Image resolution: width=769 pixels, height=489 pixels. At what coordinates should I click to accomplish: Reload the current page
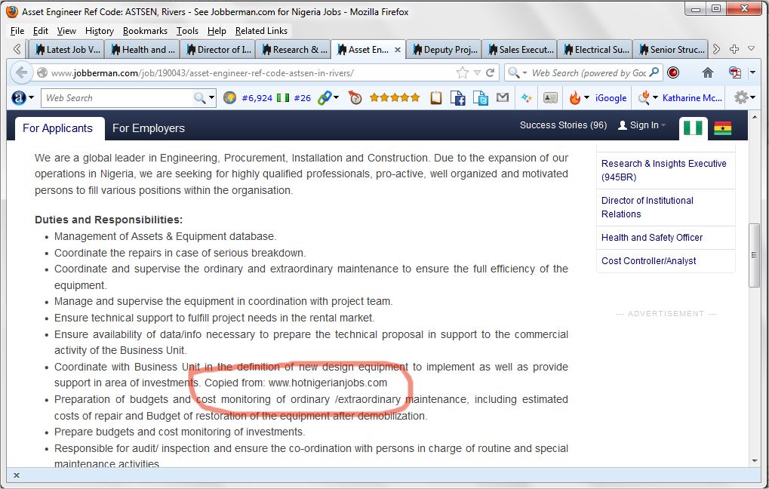[490, 72]
